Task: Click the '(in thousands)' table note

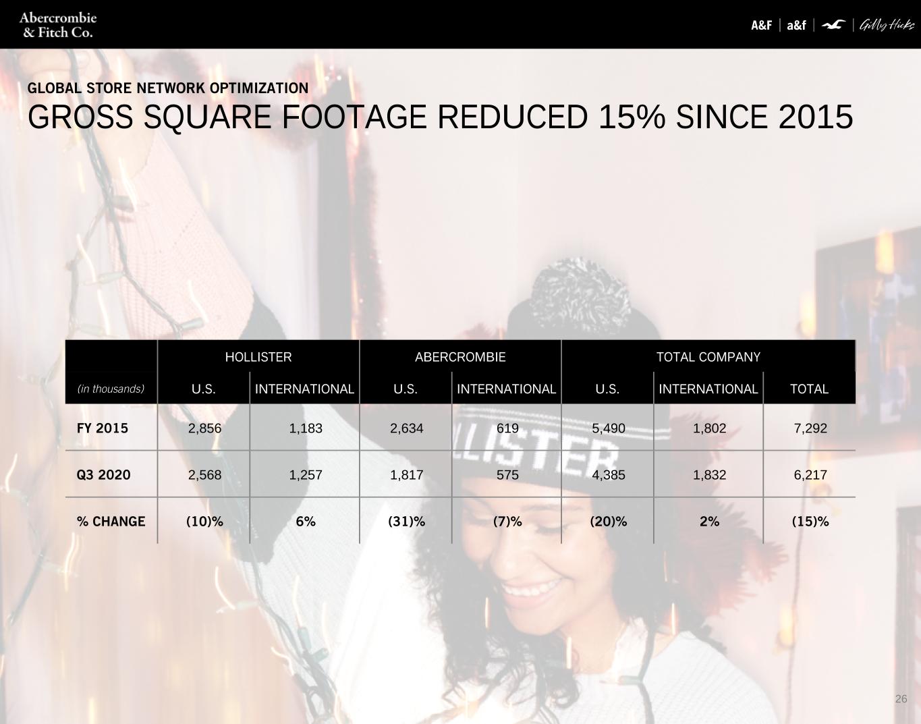Action: coord(111,389)
